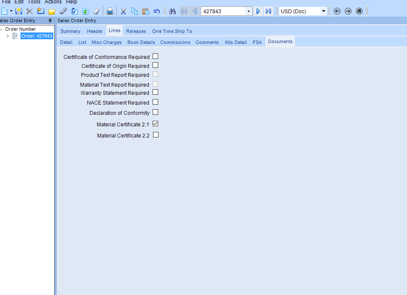This screenshot has width=407, height=295.
Task: Switch to the Summary tab
Action: 70,31
